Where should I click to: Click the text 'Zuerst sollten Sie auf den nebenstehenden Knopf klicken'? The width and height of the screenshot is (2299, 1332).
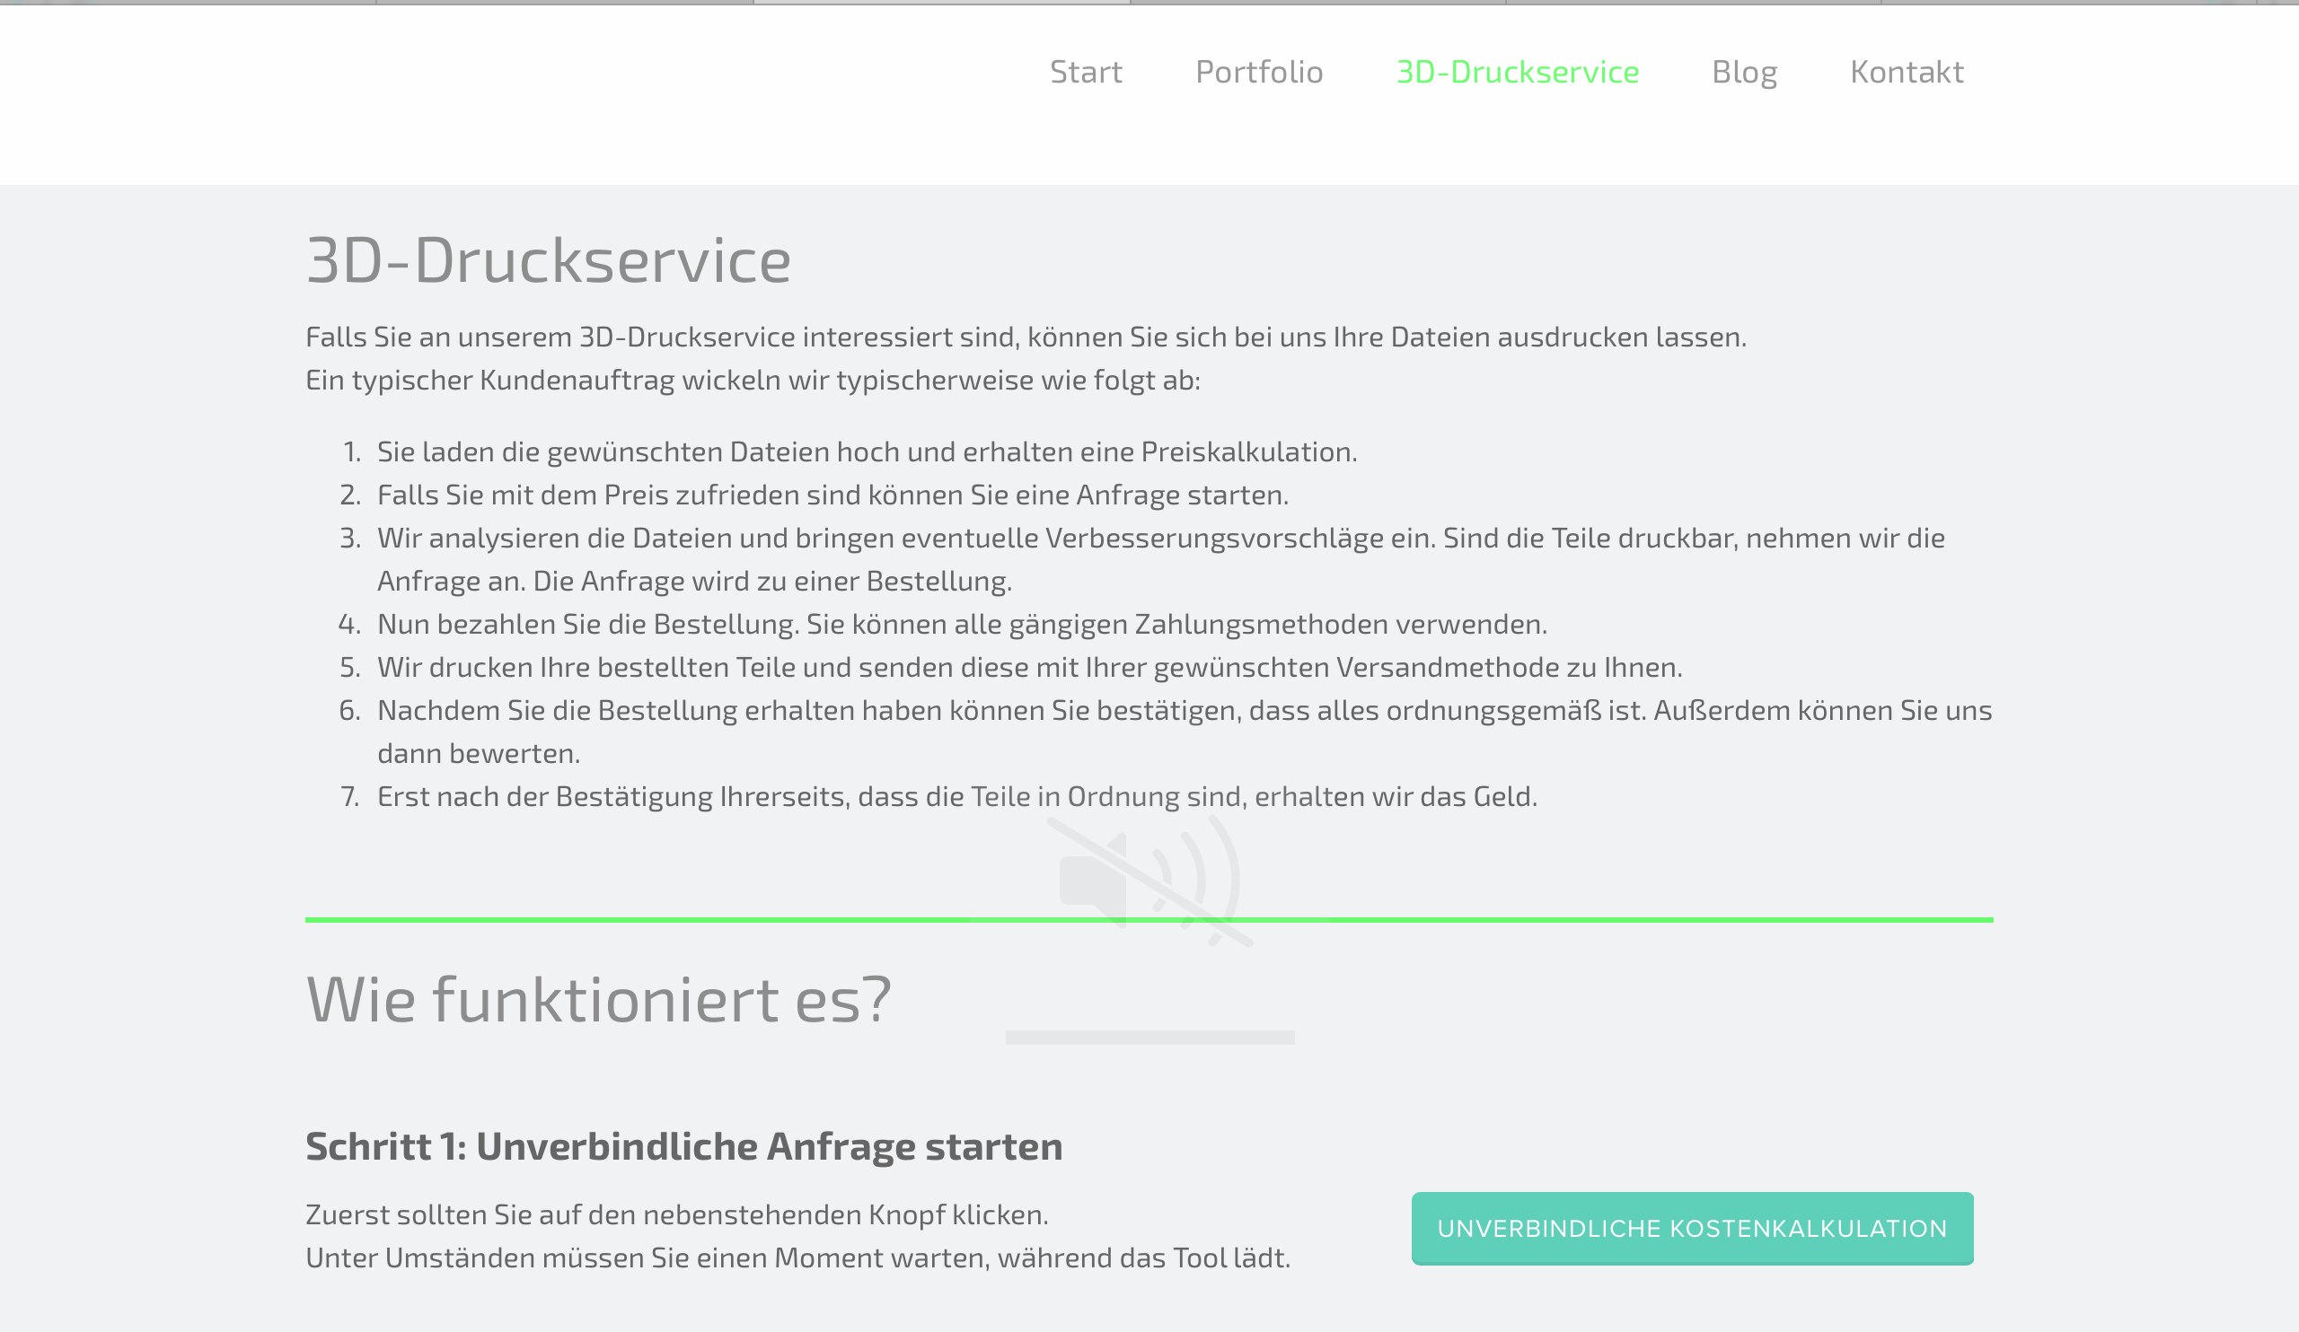[677, 1215]
